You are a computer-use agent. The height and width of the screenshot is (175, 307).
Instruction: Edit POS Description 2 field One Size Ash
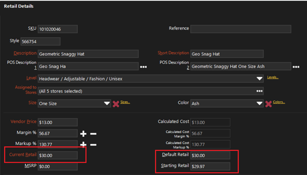241,66
